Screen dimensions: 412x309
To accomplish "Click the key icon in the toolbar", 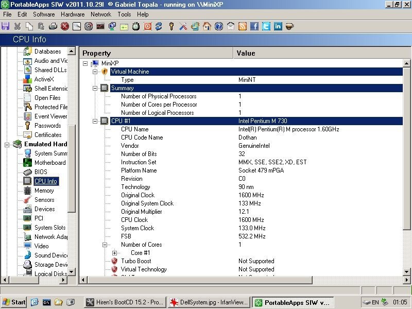I will coord(171,26).
